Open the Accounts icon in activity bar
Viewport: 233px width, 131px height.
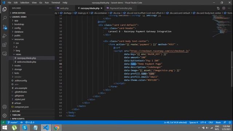pos(4,107)
